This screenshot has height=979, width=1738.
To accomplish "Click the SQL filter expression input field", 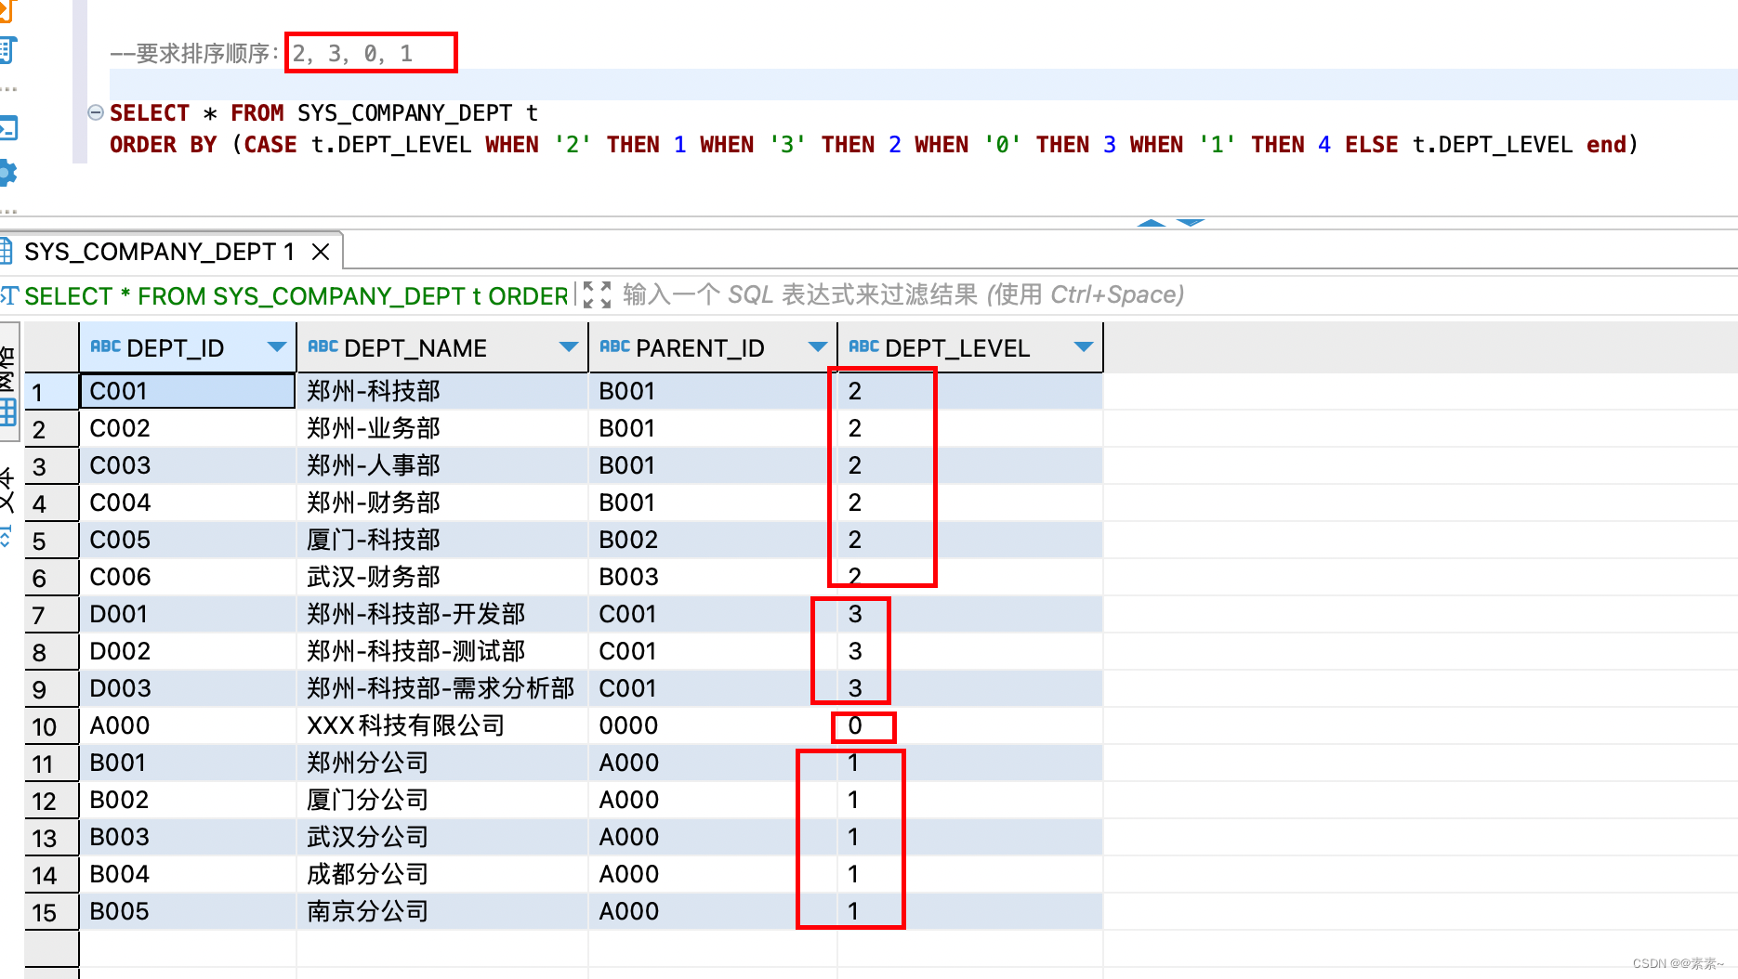I will [903, 295].
